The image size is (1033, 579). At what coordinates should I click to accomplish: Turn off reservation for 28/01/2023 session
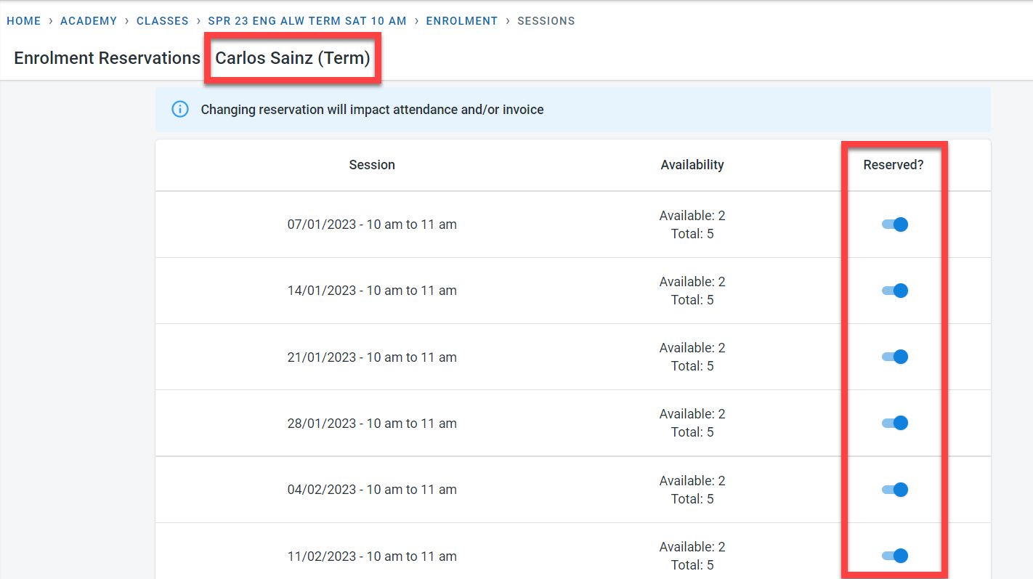894,423
